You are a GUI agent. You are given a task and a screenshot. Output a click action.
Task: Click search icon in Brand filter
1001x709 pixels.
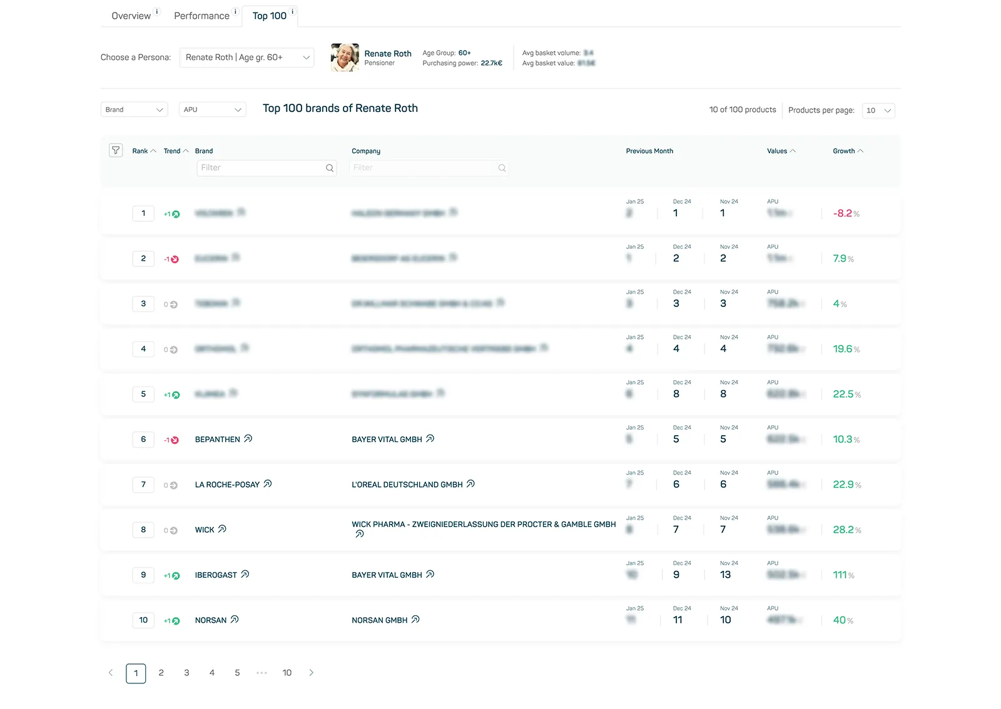coord(330,168)
